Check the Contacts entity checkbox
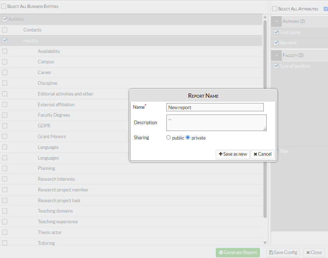328x258 pixels. [5, 30]
